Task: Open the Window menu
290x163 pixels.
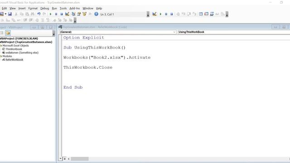Action: coord(88,8)
